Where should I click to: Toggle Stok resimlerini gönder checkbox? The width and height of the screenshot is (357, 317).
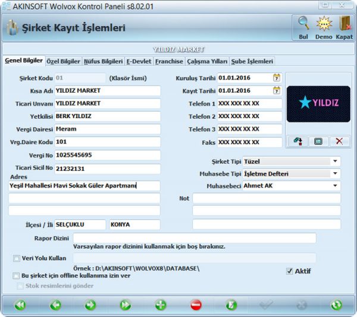tap(20, 286)
